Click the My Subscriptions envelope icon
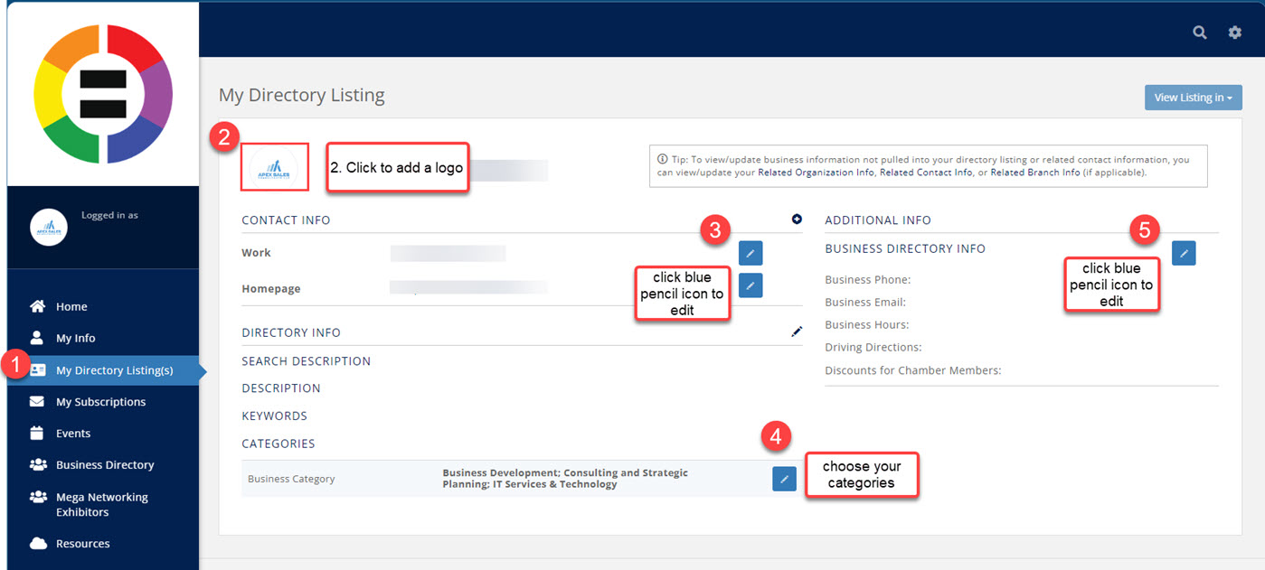1265x570 pixels. pos(37,402)
